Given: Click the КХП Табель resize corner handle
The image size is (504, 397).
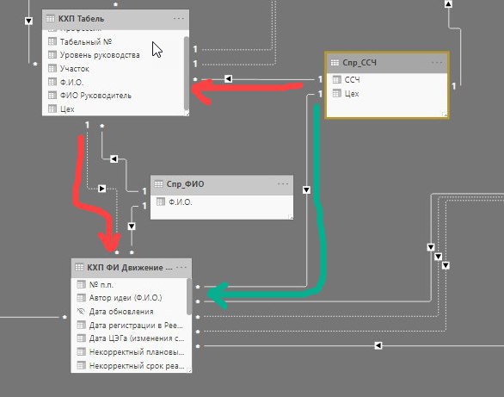Looking at the screenshot, I should click(187, 114).
